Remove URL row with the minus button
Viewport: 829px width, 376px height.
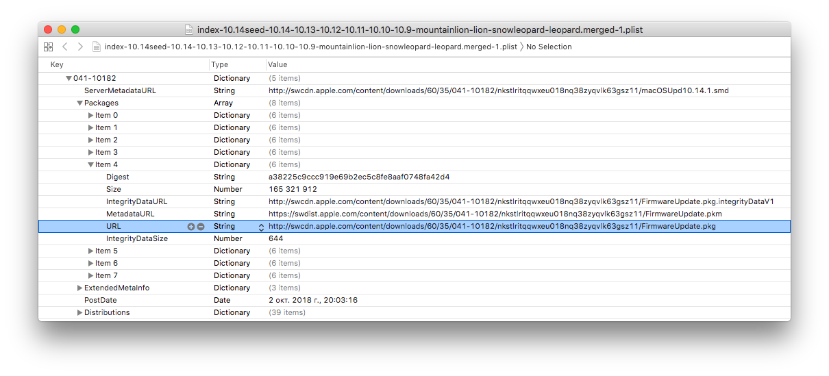(201, 227)
